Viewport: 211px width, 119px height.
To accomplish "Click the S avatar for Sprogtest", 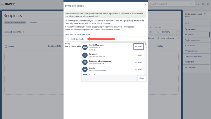I will coord(85,55).
